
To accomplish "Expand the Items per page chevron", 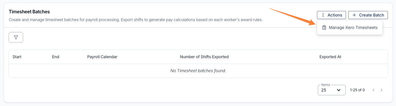I will pyautogui.click(x=338, y=90).
